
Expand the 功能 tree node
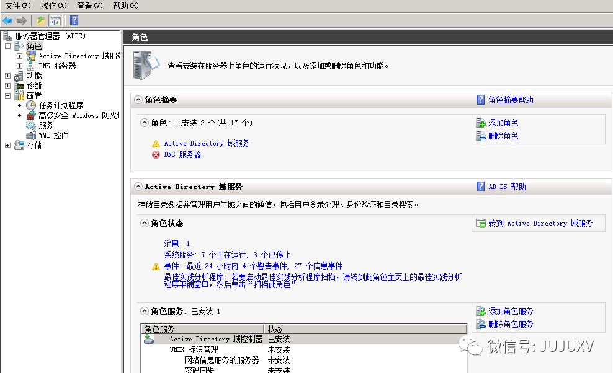tap(7, 76)
